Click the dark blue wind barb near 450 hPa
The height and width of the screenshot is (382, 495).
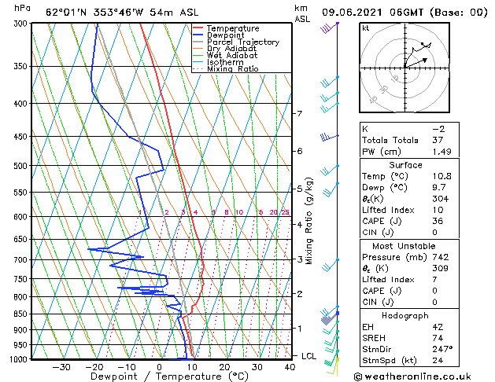click(x=329, y=137)
